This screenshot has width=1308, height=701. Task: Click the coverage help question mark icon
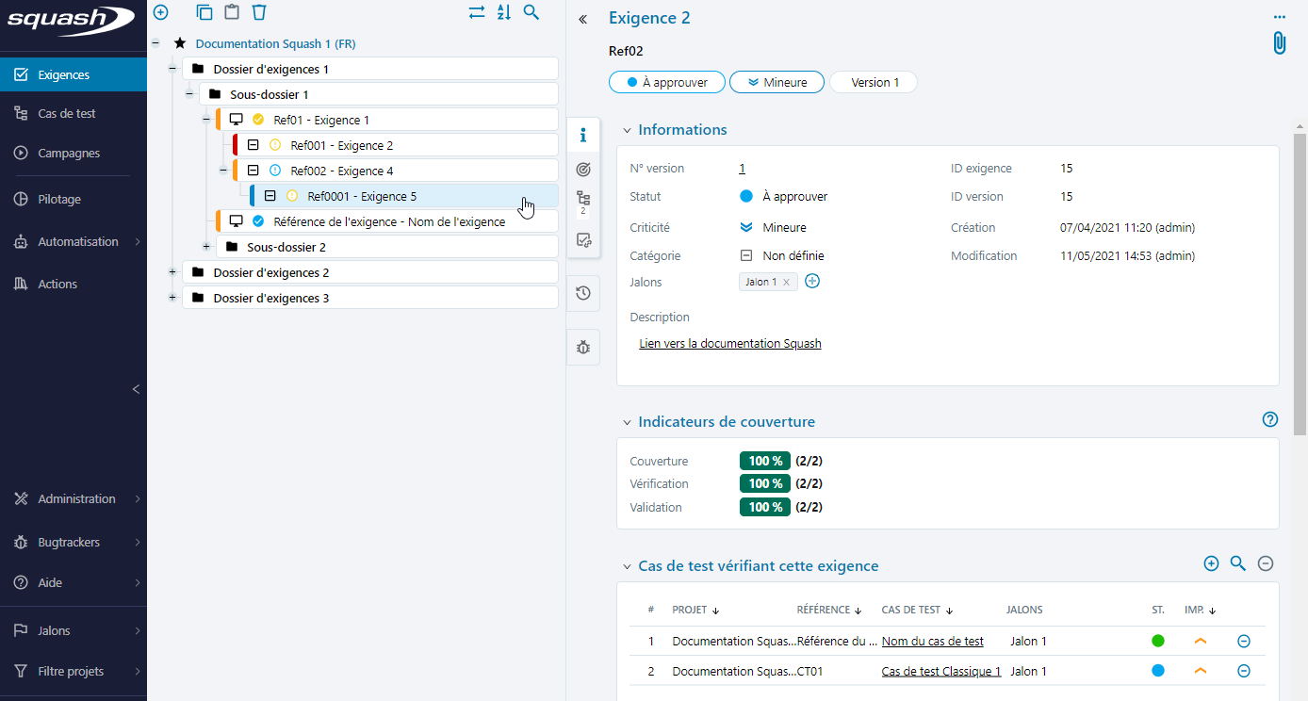click(x=1269, y=420)
